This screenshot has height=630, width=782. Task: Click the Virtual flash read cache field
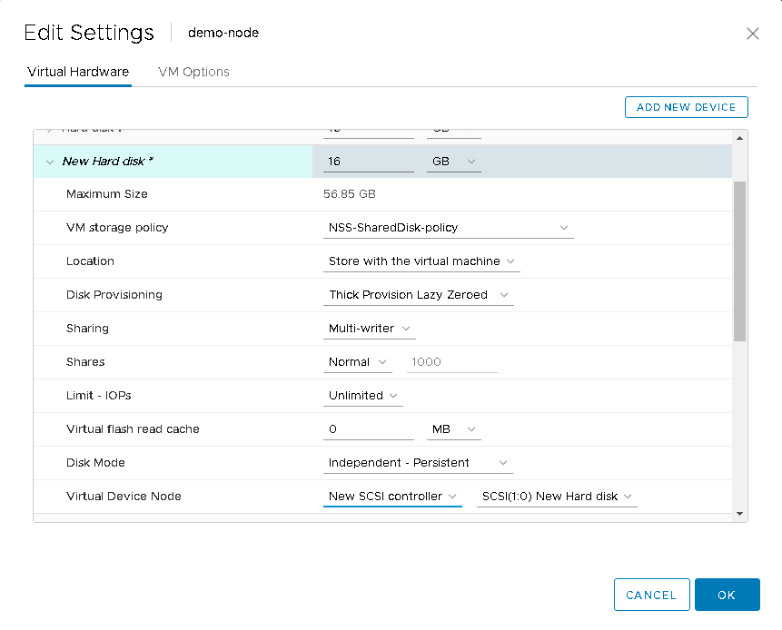pyautogui.click(x=368, y=429)
